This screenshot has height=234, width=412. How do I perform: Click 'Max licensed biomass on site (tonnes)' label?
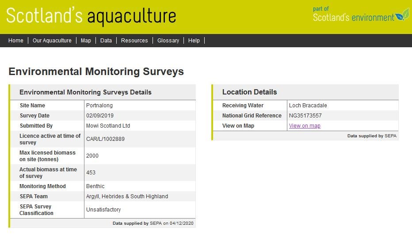click(x=47, y=156)
